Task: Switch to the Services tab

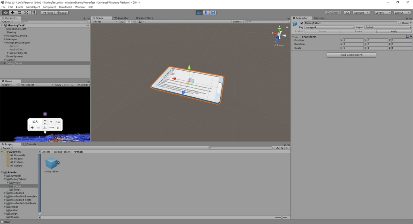Action: point(319,18)
